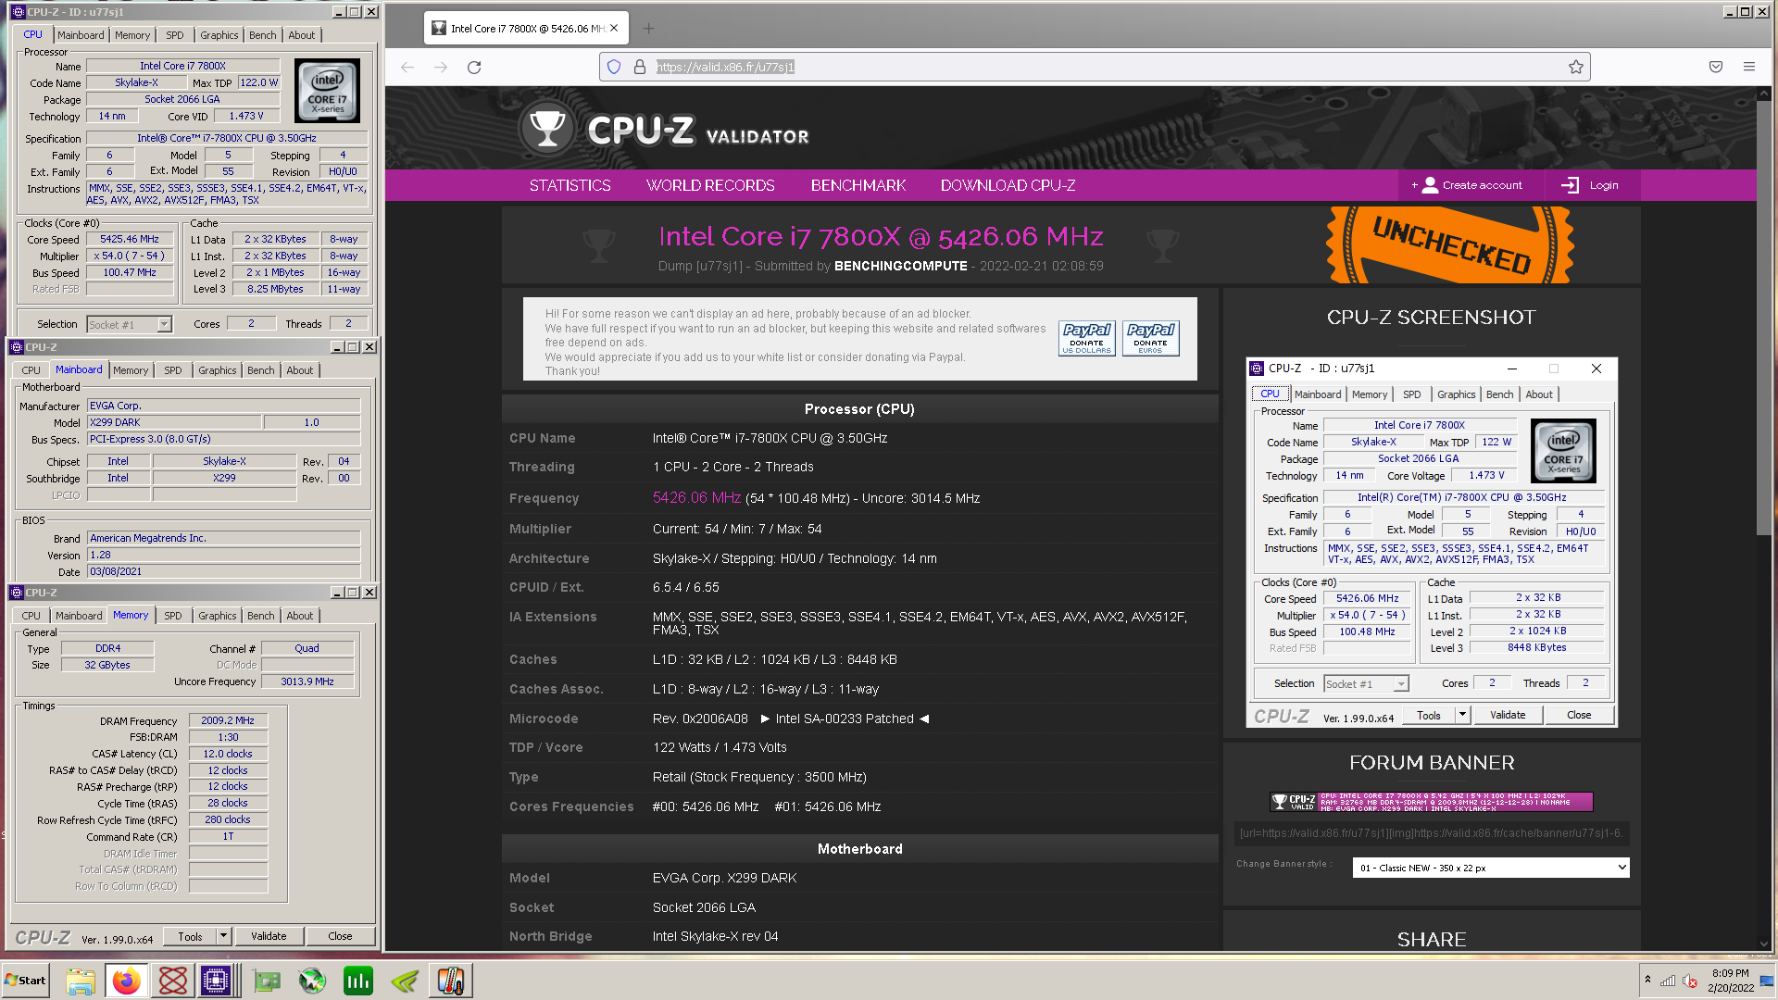Image resolution: width=1778 pixels, height=1000 pixels.
Task: Click the show desktop tray icon
Action: (x=1767, y=981)
